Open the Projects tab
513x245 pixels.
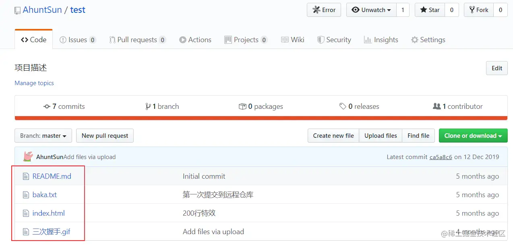(246, 40)
